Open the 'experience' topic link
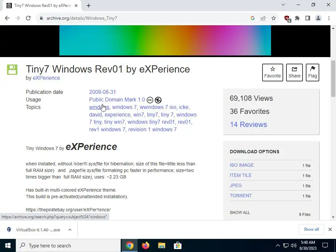 pos(117,115)
